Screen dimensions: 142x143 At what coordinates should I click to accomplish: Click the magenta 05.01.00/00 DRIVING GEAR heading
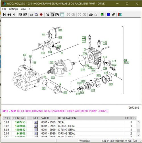coord(63,111)
